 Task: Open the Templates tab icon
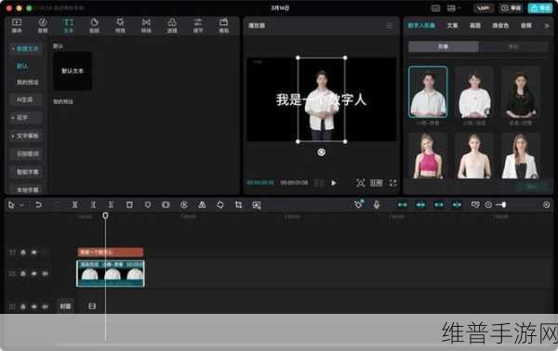[224, 26]
